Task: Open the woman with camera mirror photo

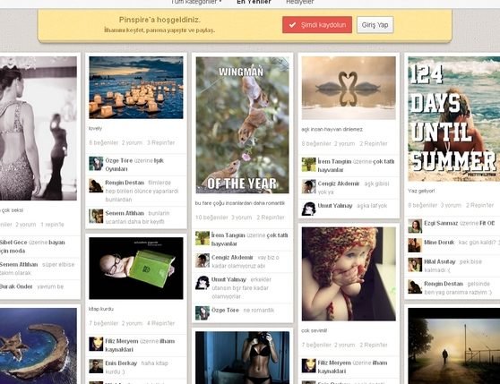Action: click(242, 357)
